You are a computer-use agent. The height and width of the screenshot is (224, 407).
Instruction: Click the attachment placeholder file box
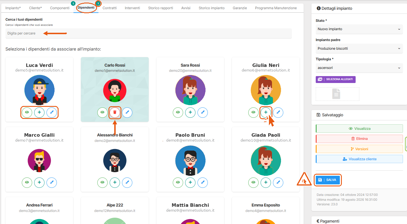pyautogui.click(x=337, y=94)
